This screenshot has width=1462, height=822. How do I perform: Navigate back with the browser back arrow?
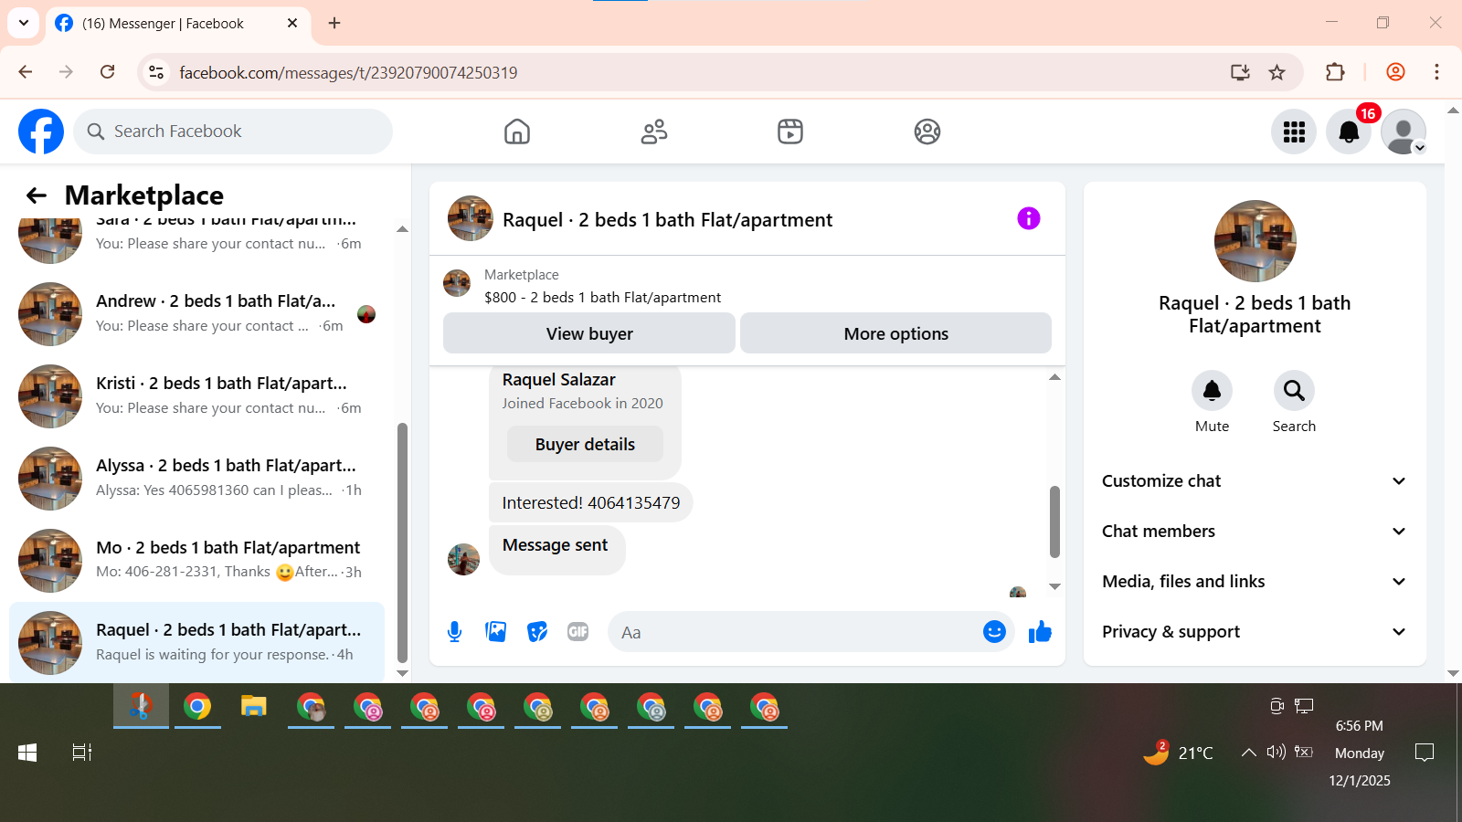(x=26, y=72)
